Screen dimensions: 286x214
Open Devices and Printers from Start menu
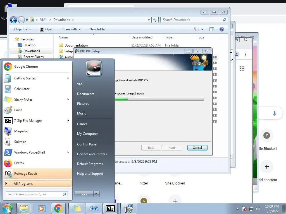pos(92,154)
